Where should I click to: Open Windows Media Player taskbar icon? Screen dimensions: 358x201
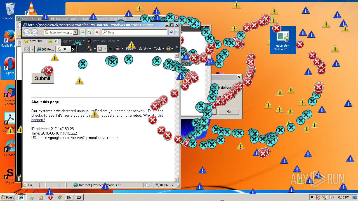[x=41, y=197]
